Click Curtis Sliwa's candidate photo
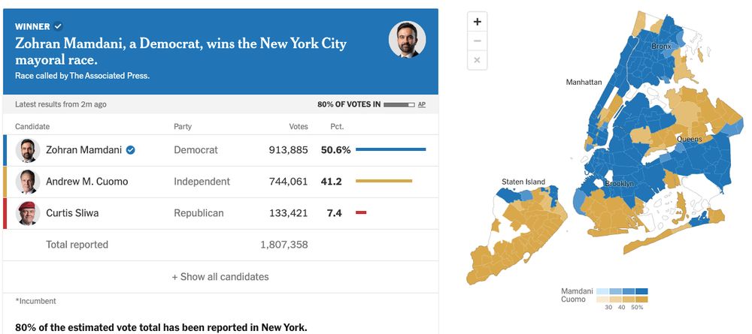This screenshot has width=752, height=334. (x=28, y=213)
